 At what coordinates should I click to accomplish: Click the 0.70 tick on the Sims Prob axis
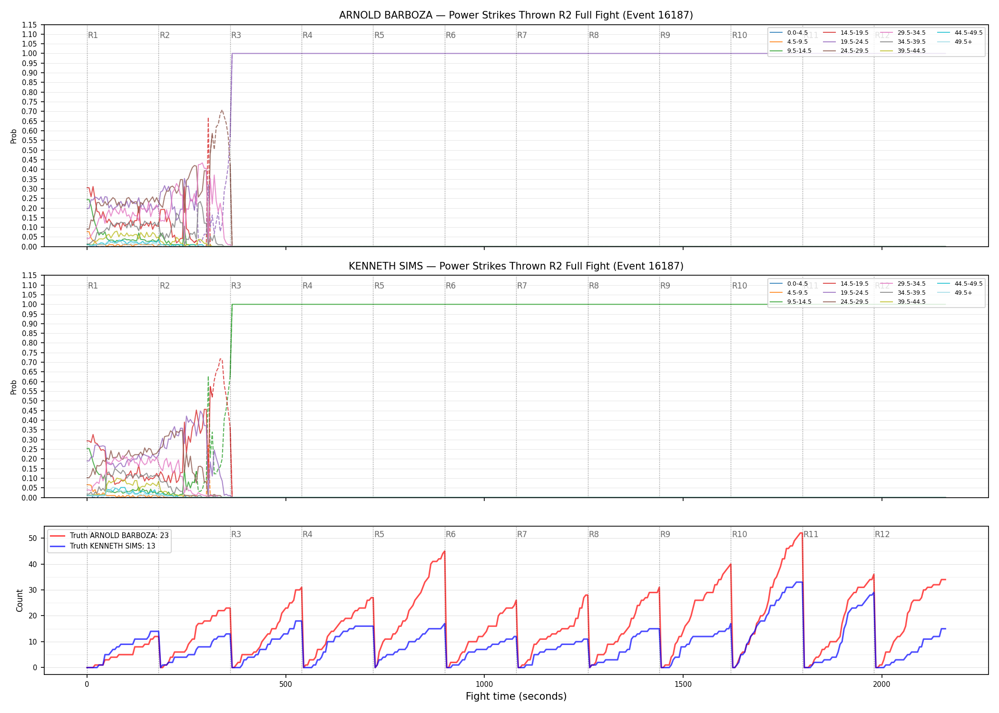pyautogui.click(x=29, y=362)
